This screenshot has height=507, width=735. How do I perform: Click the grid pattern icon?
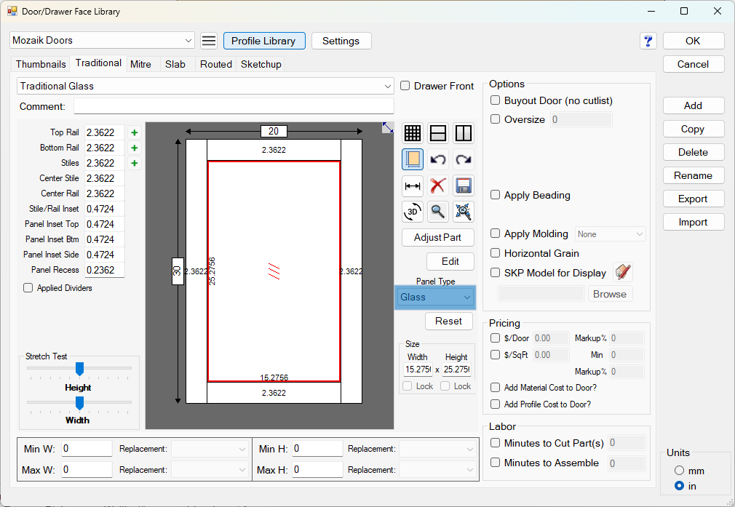coord(413,133)
